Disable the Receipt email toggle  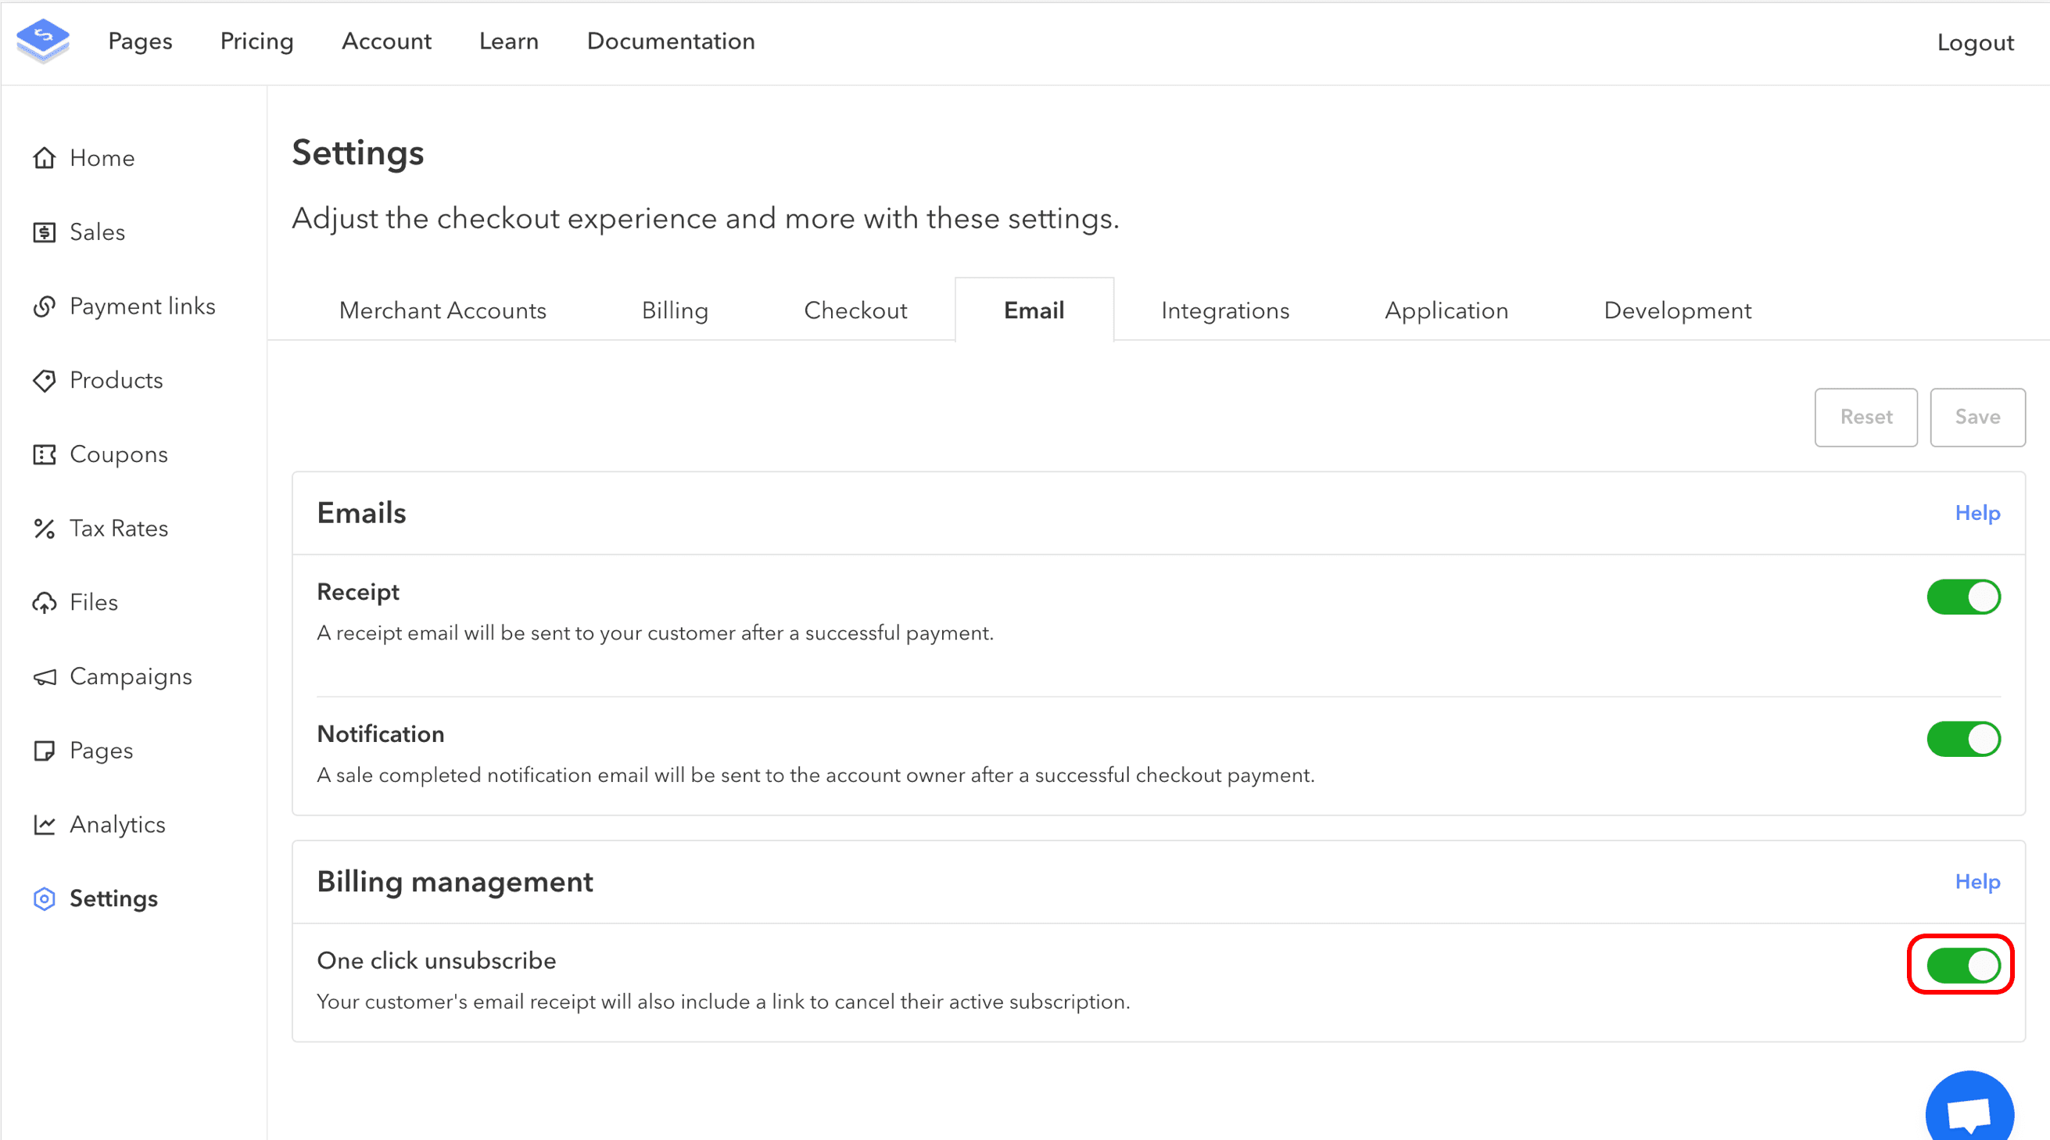(x=1962, y=597)
